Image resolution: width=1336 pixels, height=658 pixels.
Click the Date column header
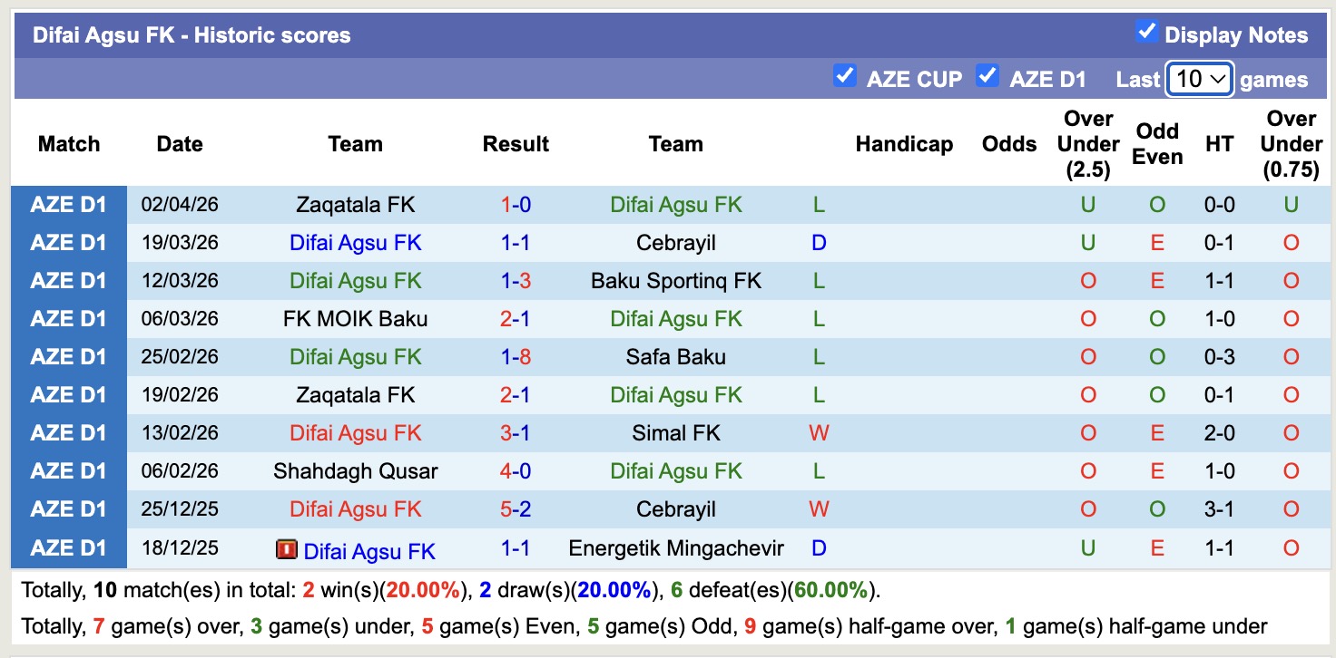point(180,144)
